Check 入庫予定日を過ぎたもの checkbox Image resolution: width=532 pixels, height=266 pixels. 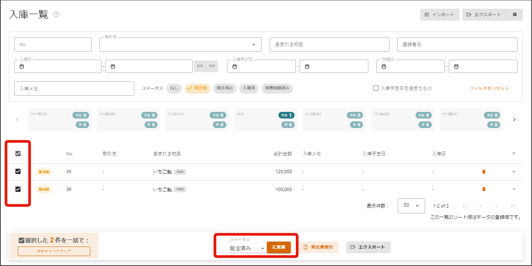[376, 88]
